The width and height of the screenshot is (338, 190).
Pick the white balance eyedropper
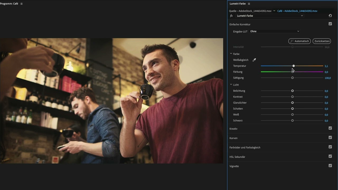coord(254,60)
